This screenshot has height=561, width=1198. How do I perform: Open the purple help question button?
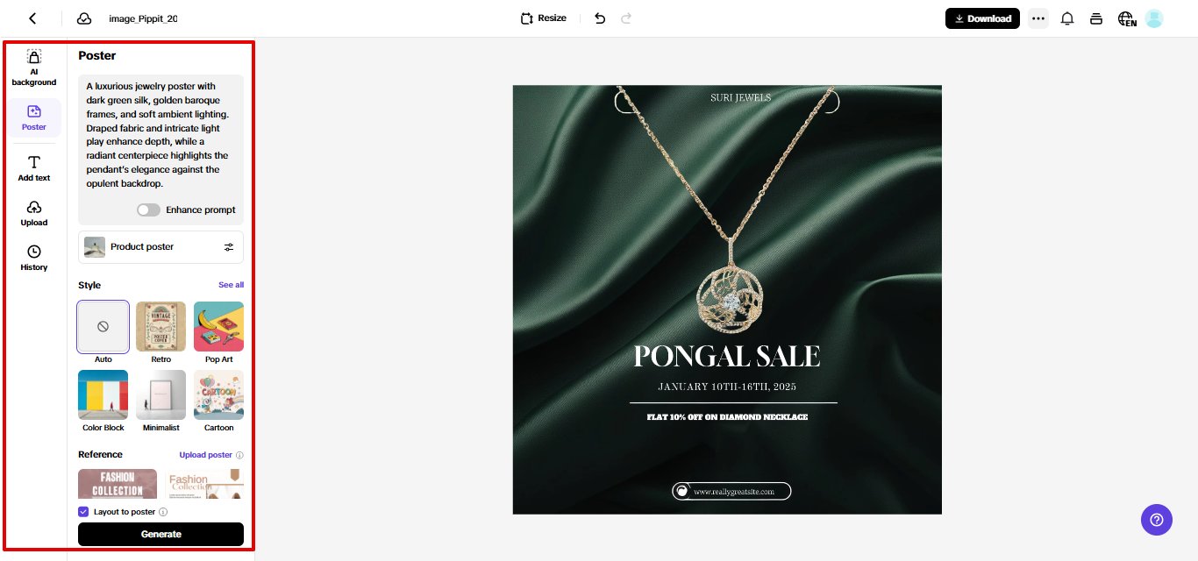(1157, 519)
